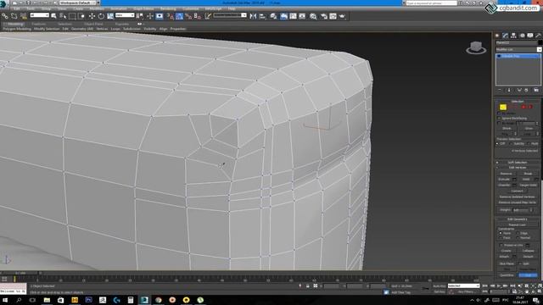The height and width of the screenshot is (305, 543).
Task: Open the Motion command panel tab
Action: click(x=522, y=36)
